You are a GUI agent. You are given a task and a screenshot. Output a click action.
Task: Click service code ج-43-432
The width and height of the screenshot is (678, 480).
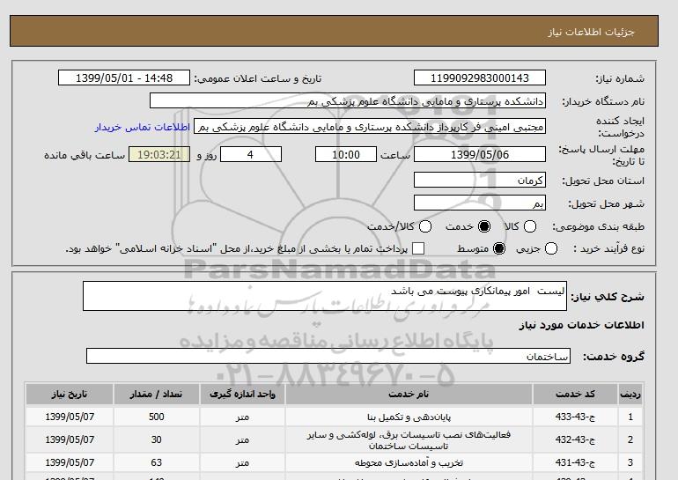pyautogui.click(x=575, y=439)
